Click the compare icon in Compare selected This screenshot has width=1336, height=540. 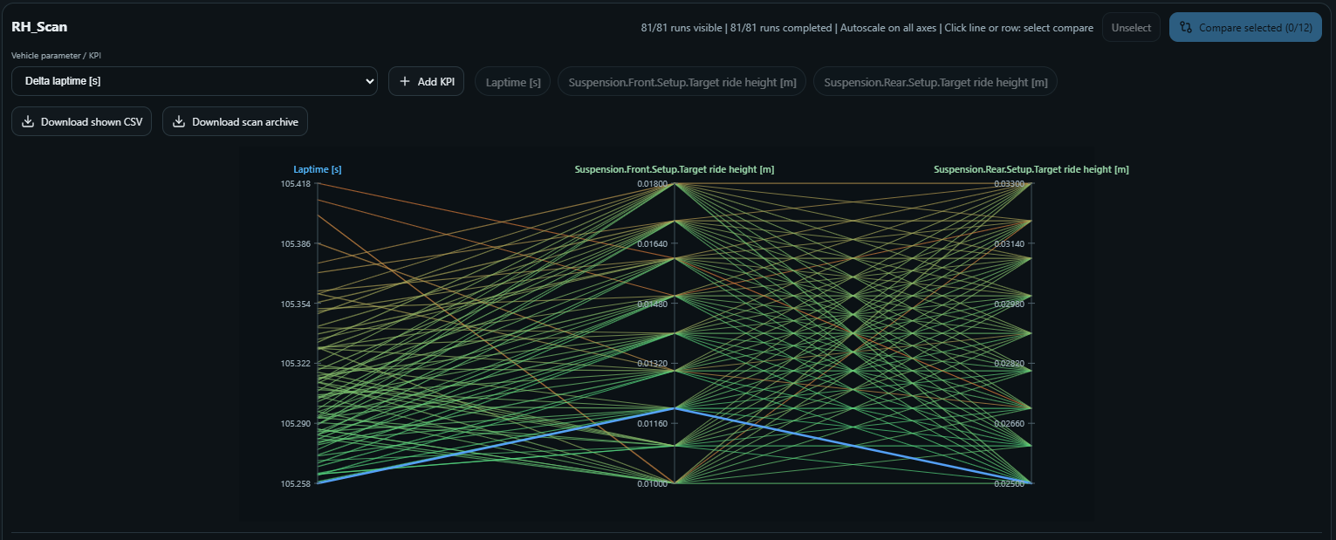tap(1187, 27)
